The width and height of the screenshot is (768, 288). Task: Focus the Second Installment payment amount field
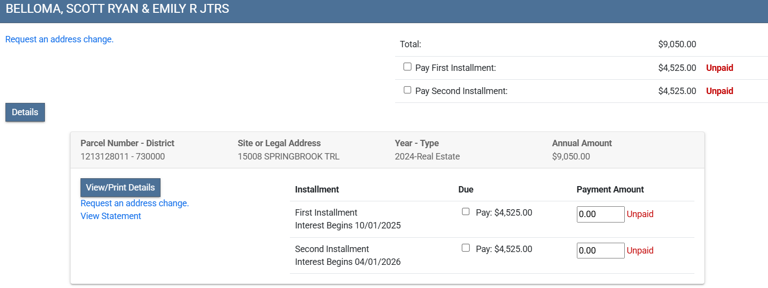coord(600,251)
